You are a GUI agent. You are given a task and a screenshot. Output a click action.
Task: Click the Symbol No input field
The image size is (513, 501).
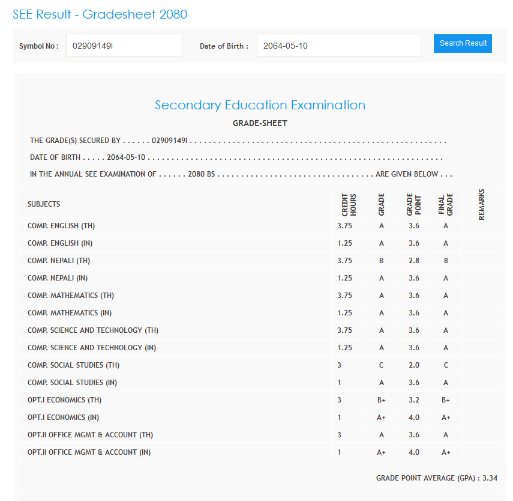[124, 46]
